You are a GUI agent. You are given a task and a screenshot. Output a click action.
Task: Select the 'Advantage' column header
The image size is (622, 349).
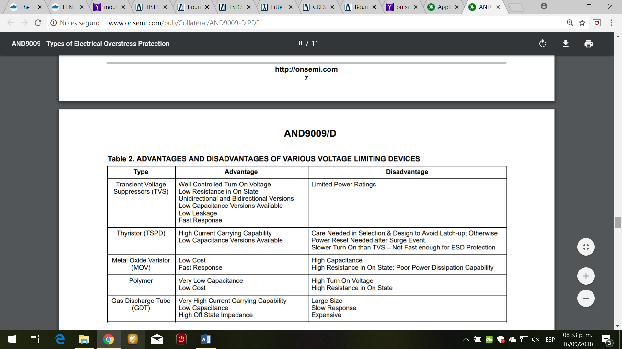point(241,172)
